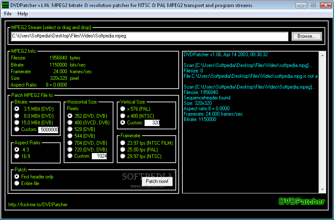Select 528 (DVB) horizontal size

[81, 129]
